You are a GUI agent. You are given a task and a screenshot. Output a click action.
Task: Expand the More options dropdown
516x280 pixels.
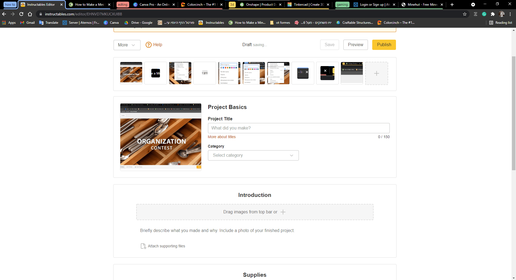pos(127,45)
